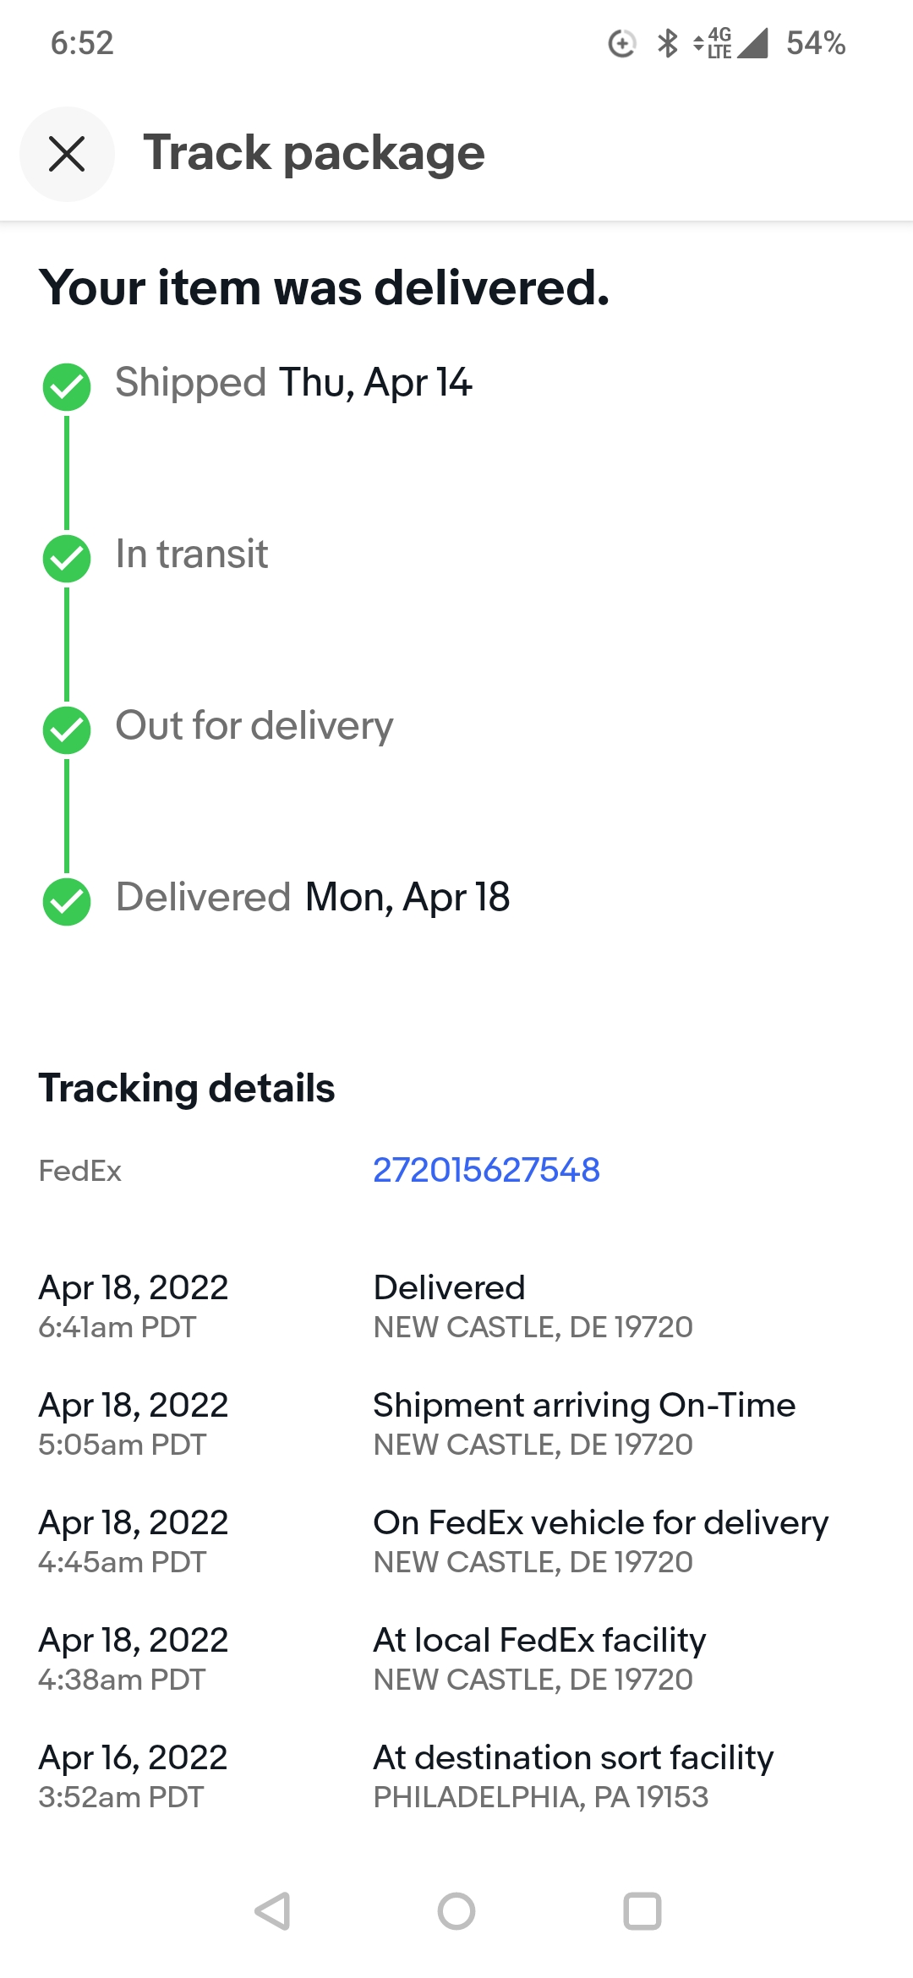Image resolution: width=913 pixels, height=1978 pixels.
Task: Tap the Bluetooth status bar icon
Action: 668,43
